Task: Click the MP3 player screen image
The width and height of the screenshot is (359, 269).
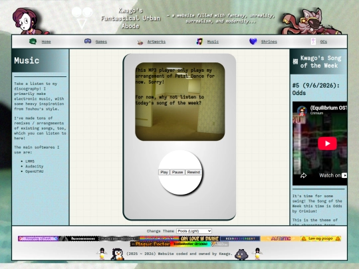Action: click(x=180, y=102)
